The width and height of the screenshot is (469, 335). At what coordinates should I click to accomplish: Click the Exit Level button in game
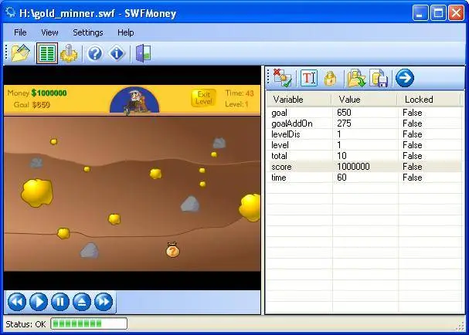click(203, 98)
